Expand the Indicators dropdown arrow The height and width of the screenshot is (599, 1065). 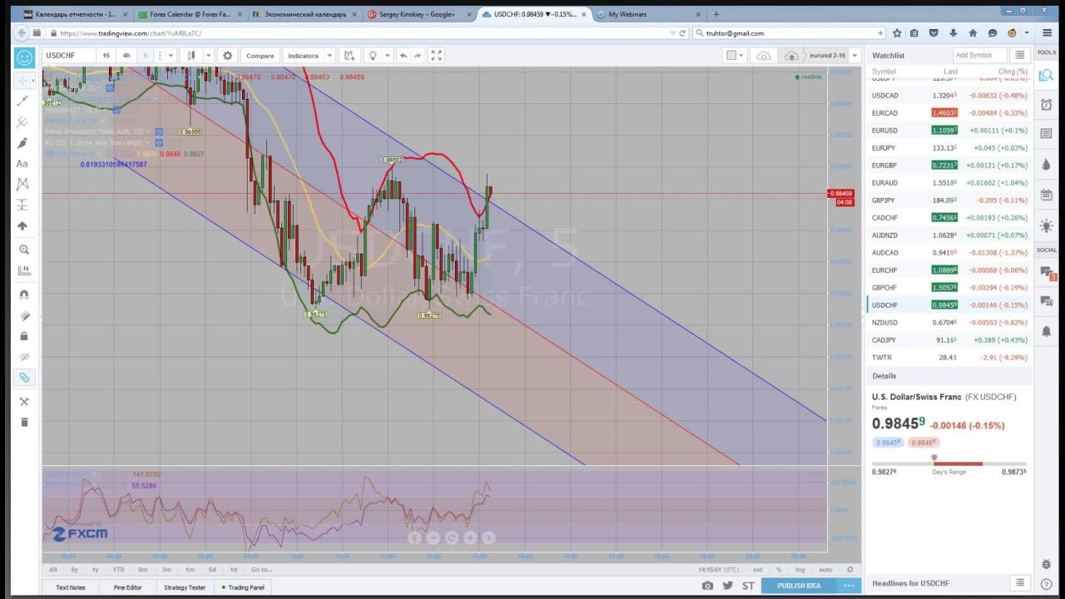coord(329,56)
